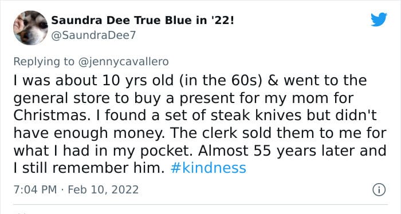Screen dimensions: 401x214
Task: Visit the @jennycavallero profile mention
Action: (x=123, y=62)
